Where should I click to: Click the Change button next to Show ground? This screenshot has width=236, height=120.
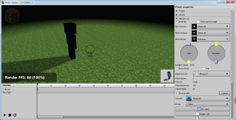coord(225,93)
